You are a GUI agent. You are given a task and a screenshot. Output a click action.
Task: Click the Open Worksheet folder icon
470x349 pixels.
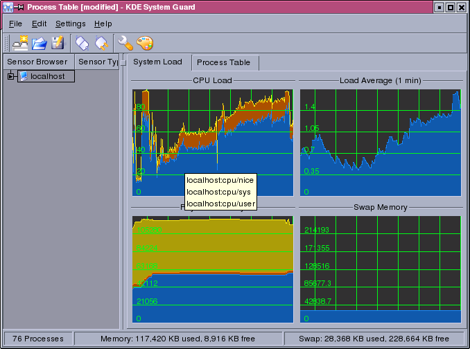pyautogui.click(x=40, y=43)
